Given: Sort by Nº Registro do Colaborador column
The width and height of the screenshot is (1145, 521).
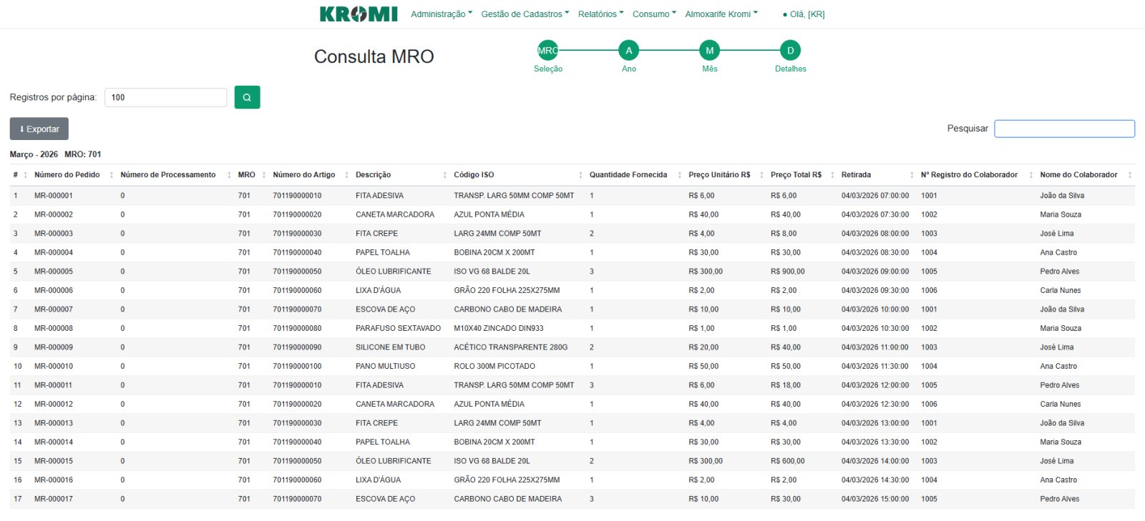Looking at the screenshot, I should tap(969, 175).
